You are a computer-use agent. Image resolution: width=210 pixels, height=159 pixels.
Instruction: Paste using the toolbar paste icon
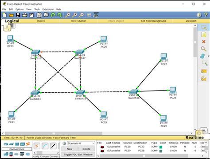point(46,15)
